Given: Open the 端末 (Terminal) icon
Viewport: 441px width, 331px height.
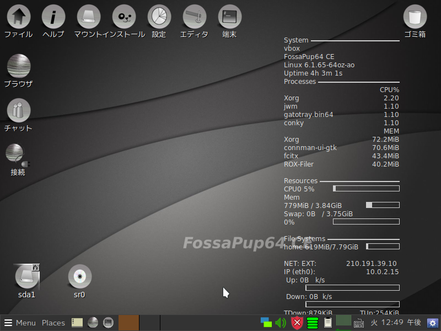Looking at the screenshot, I should click(x=230, y=17).
